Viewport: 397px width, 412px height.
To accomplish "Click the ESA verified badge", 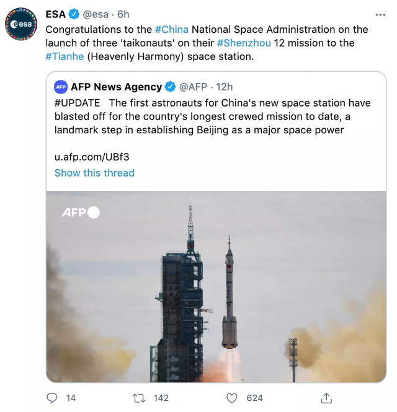I will click(74, 14).
